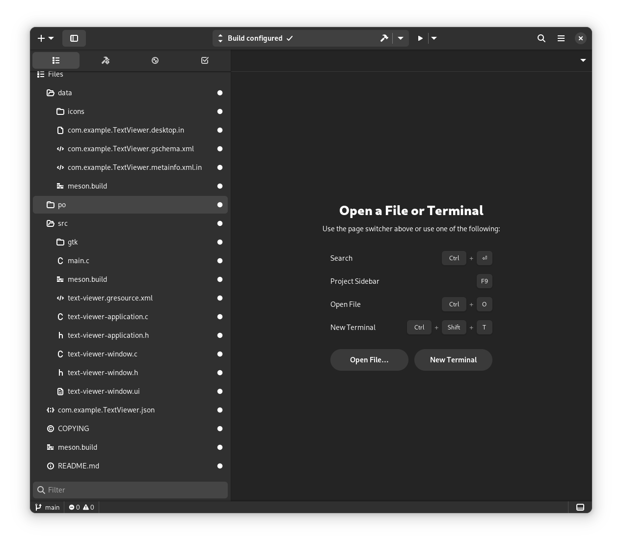Open the build options dropdown beside the omnibar
The height and width of the screenshot is (546, 622).
pyautogui.click(x=400, y=38)
